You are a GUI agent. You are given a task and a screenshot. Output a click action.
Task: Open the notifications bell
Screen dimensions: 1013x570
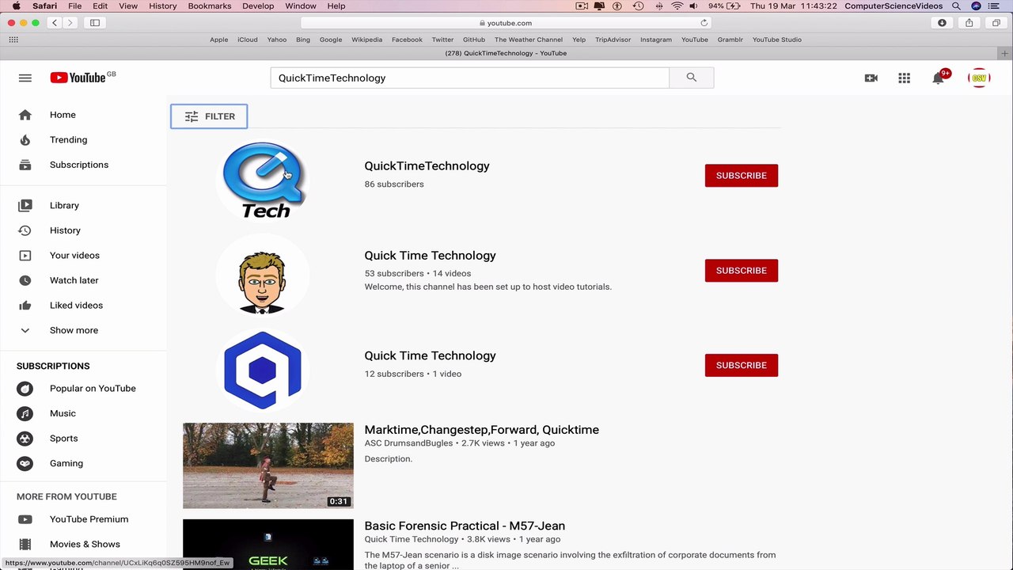(x=939, y=78)
